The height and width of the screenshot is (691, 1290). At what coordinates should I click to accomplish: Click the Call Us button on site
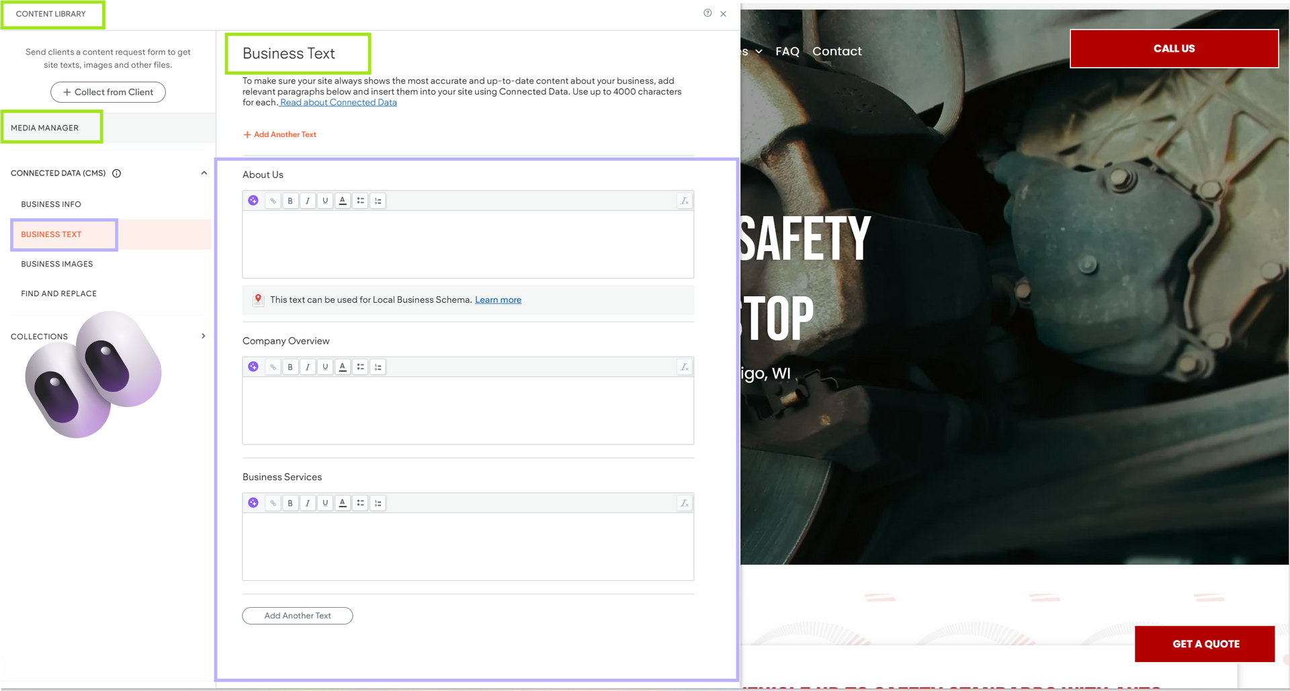point(1174,48)
